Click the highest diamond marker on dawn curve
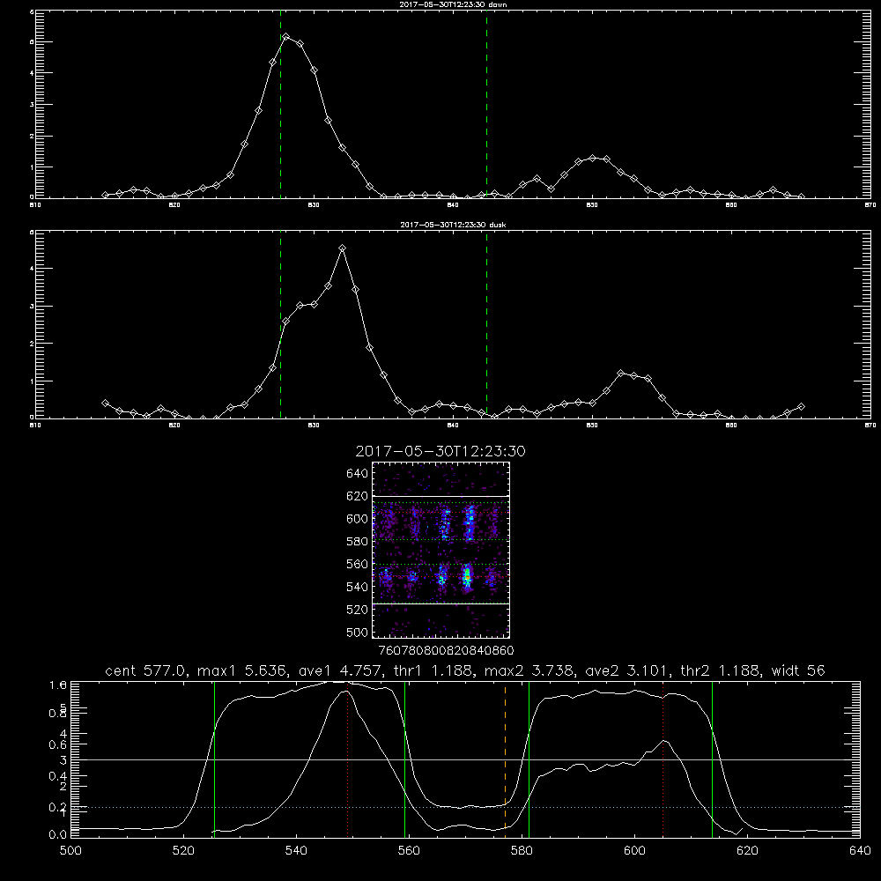This screenshot has width=881, height=881. (x=286, y=36)
